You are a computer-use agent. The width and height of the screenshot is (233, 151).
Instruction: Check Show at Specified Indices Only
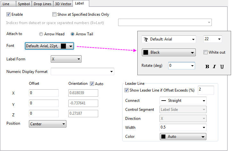click(55, 14)
